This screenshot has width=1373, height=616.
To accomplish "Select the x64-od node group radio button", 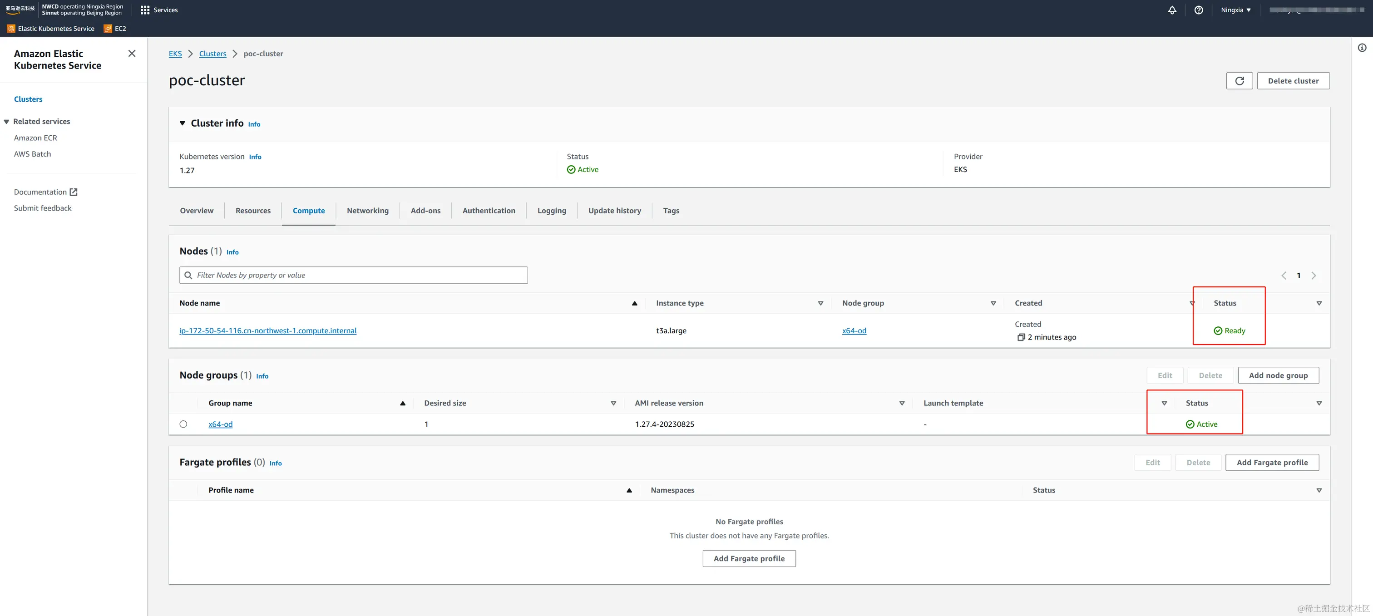I will coord(183,424).
